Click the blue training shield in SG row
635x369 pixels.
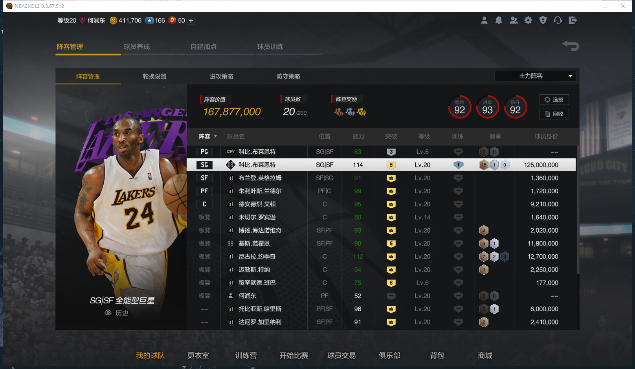pyautogui.click(x=458, y=165)
